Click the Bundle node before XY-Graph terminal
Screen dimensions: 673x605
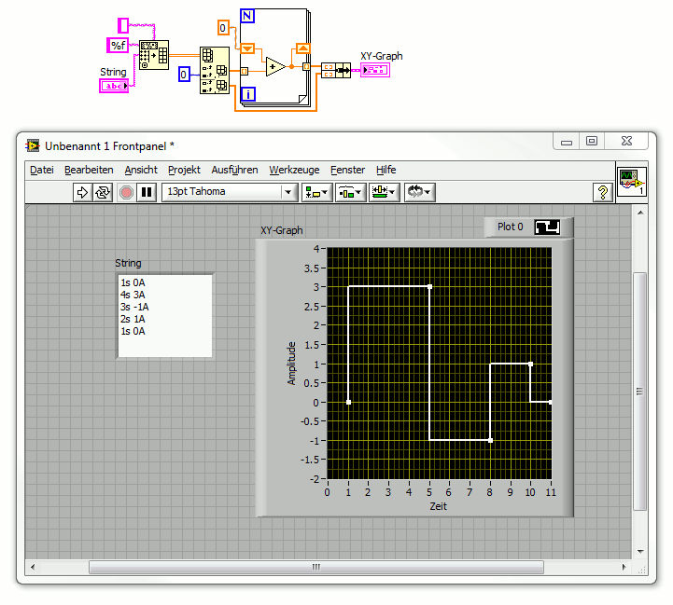click(334, 69)
